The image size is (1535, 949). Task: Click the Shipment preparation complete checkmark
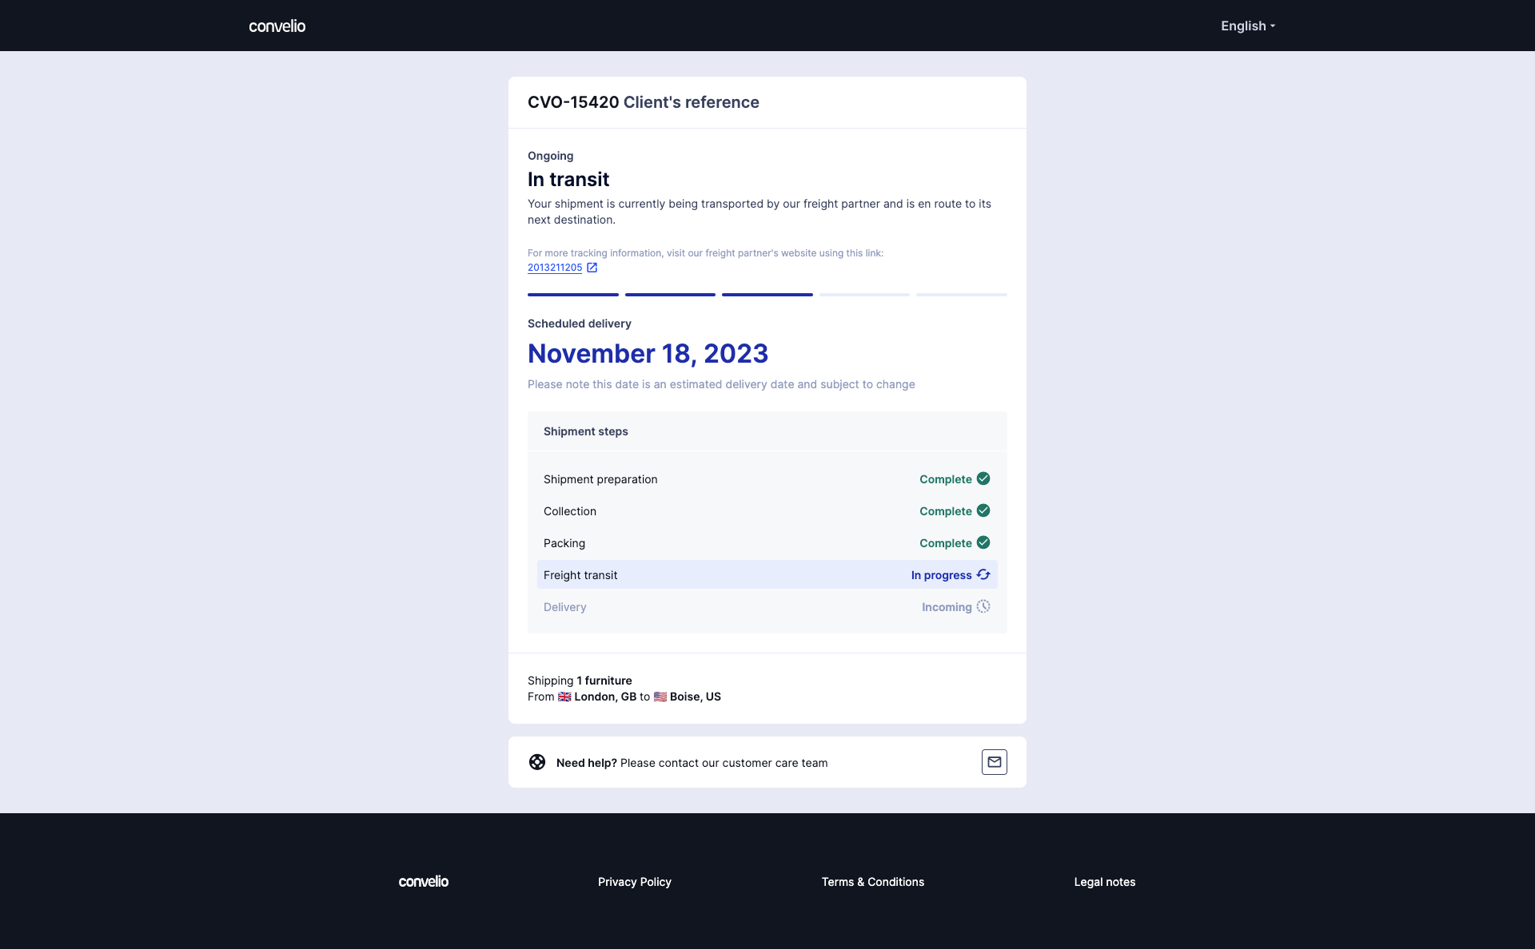[x=983, y=478]
